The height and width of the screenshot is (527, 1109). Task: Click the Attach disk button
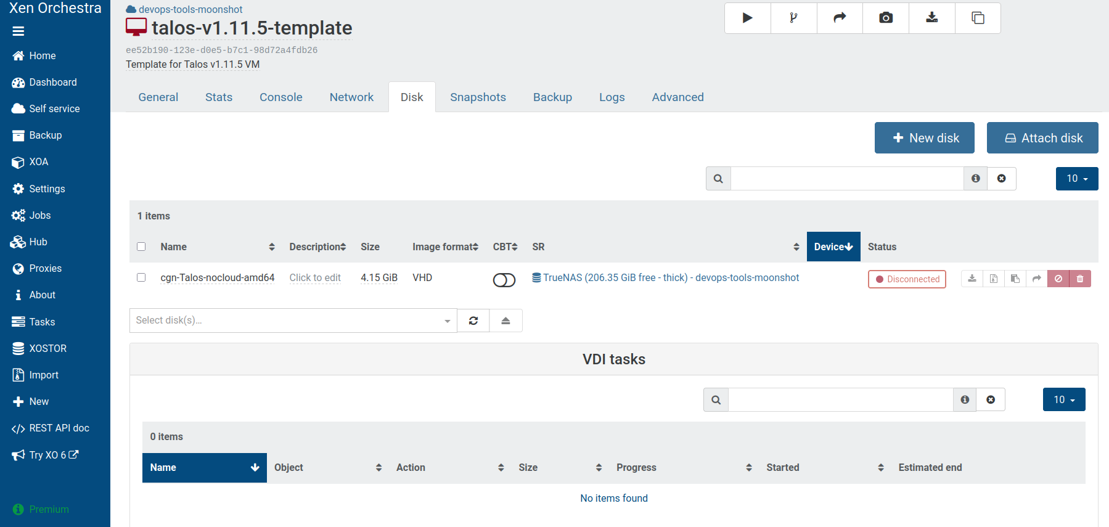(x=1042, y=138)
